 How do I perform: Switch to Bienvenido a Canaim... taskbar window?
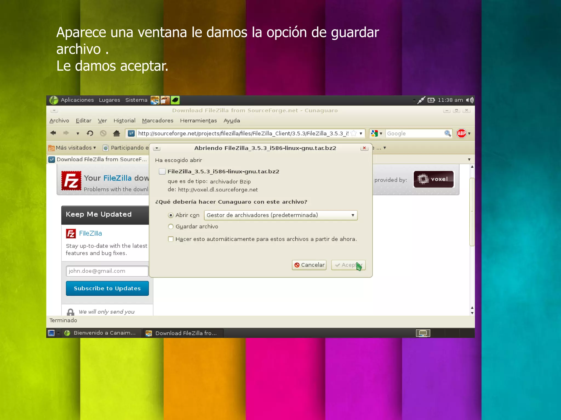click(x=101, y=333)
